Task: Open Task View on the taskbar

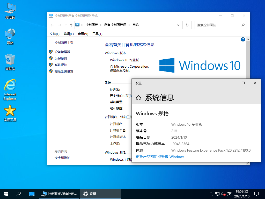Action: (x=32, y=194)
